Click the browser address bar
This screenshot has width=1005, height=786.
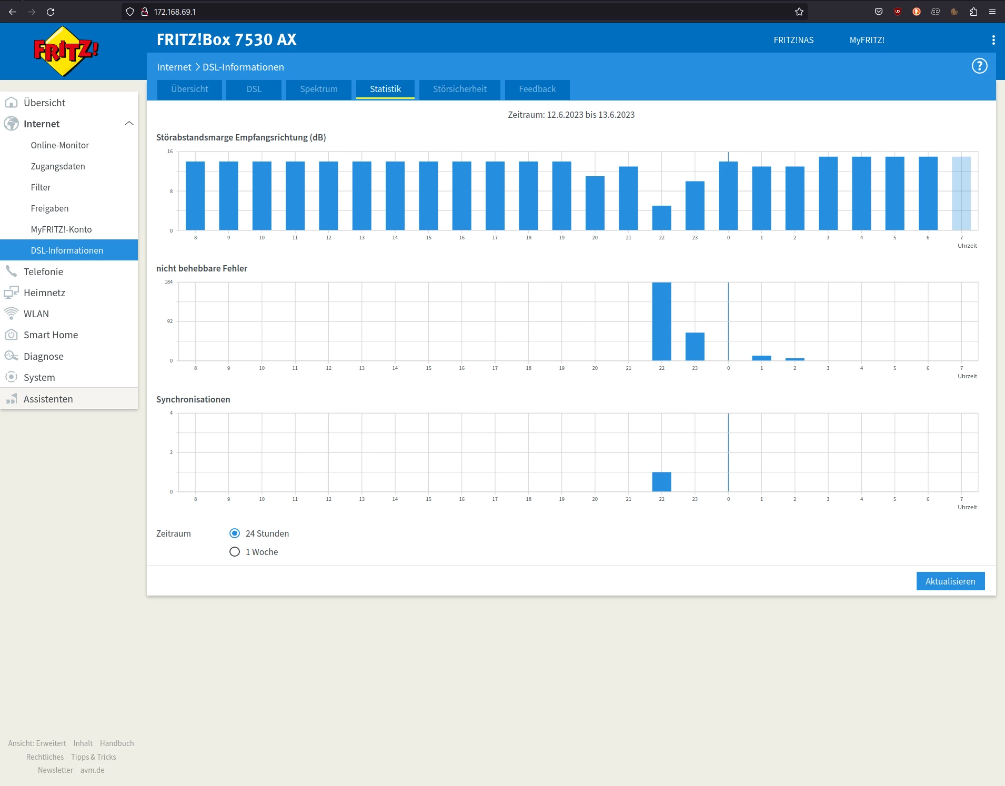coord(463,12)
